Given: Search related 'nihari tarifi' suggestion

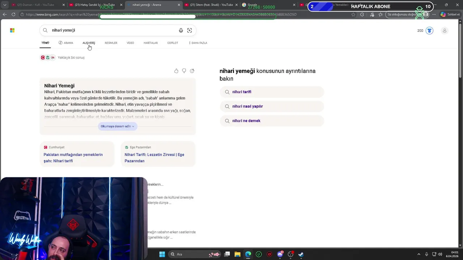Looking at the screenshot, I should point(272,92).
